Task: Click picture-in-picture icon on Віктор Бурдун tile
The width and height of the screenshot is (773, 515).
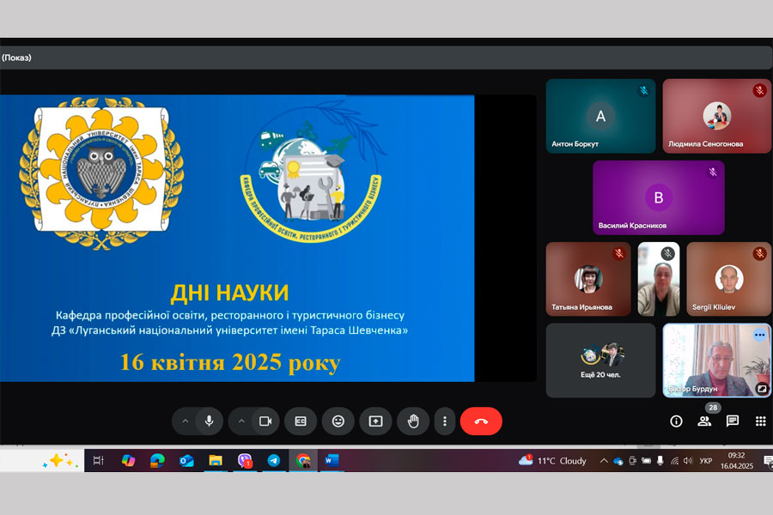Action: pyautogui.click(x=762, y=388)
